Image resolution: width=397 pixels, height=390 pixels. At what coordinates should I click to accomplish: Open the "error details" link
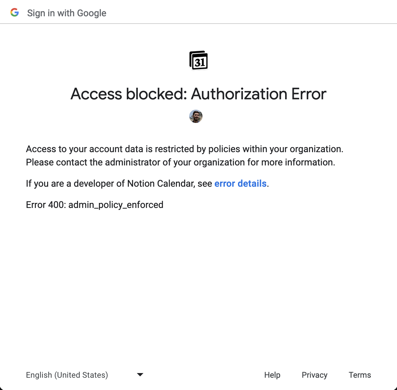coord(240,184)
